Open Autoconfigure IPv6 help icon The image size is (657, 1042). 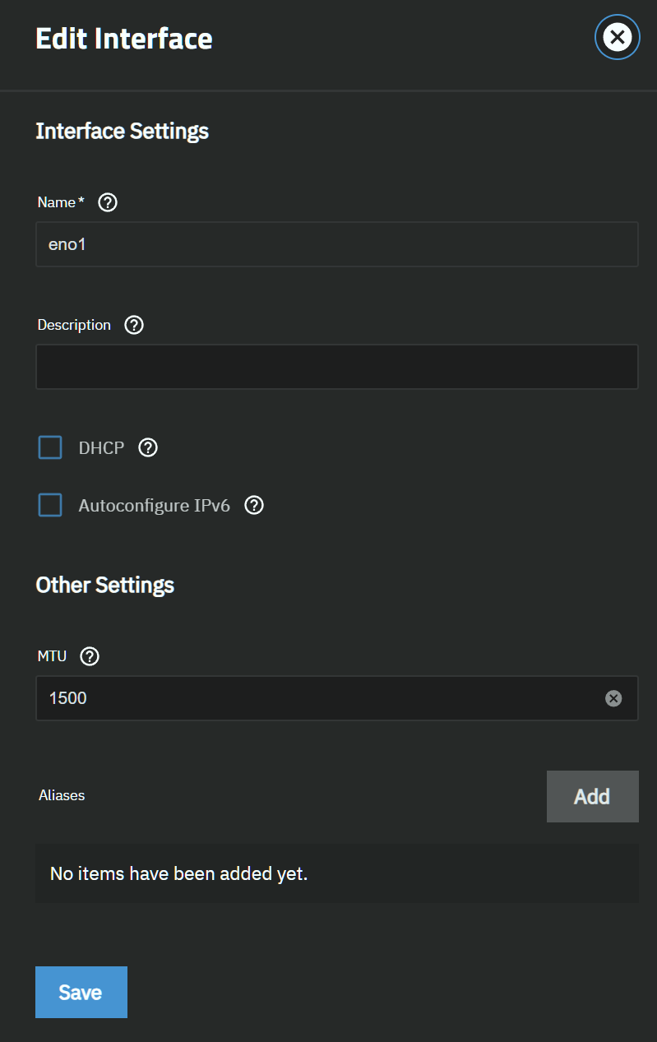(x=255, y=505)
